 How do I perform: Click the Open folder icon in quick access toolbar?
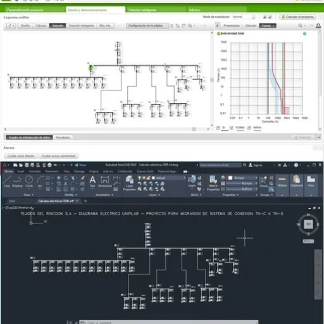click(21, 165)
